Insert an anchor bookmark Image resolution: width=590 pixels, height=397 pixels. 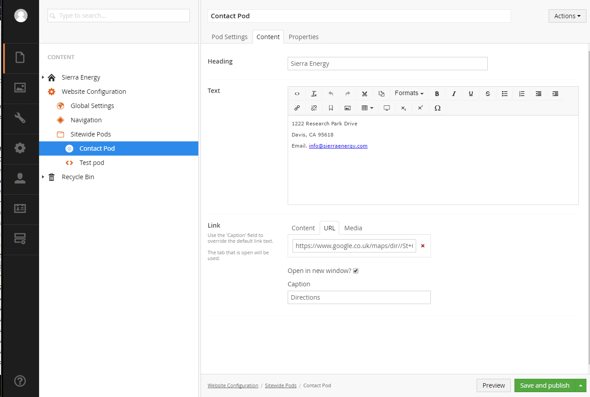[x=331, y=108]
